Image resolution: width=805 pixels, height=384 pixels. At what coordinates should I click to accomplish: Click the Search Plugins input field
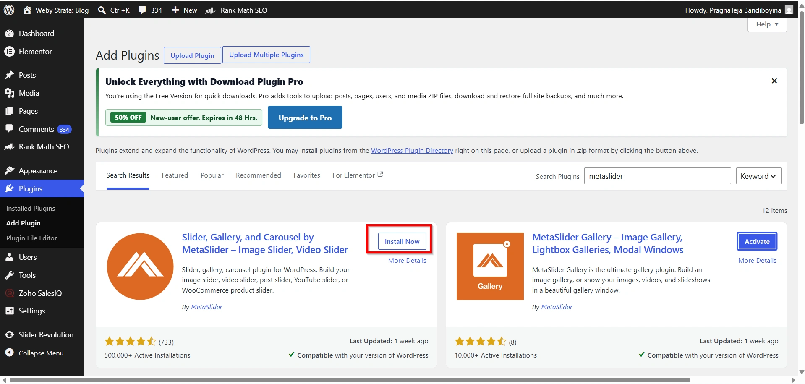tap(657, 176)
